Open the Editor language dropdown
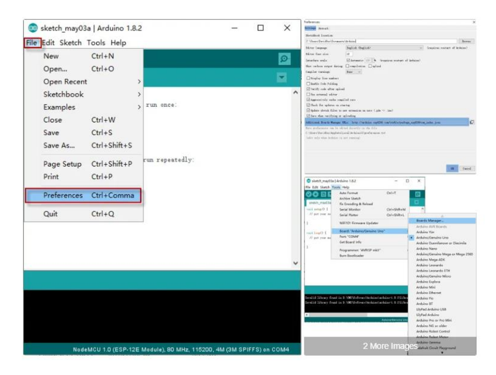This screenshot has width=496, height=375. pos(384,48)
